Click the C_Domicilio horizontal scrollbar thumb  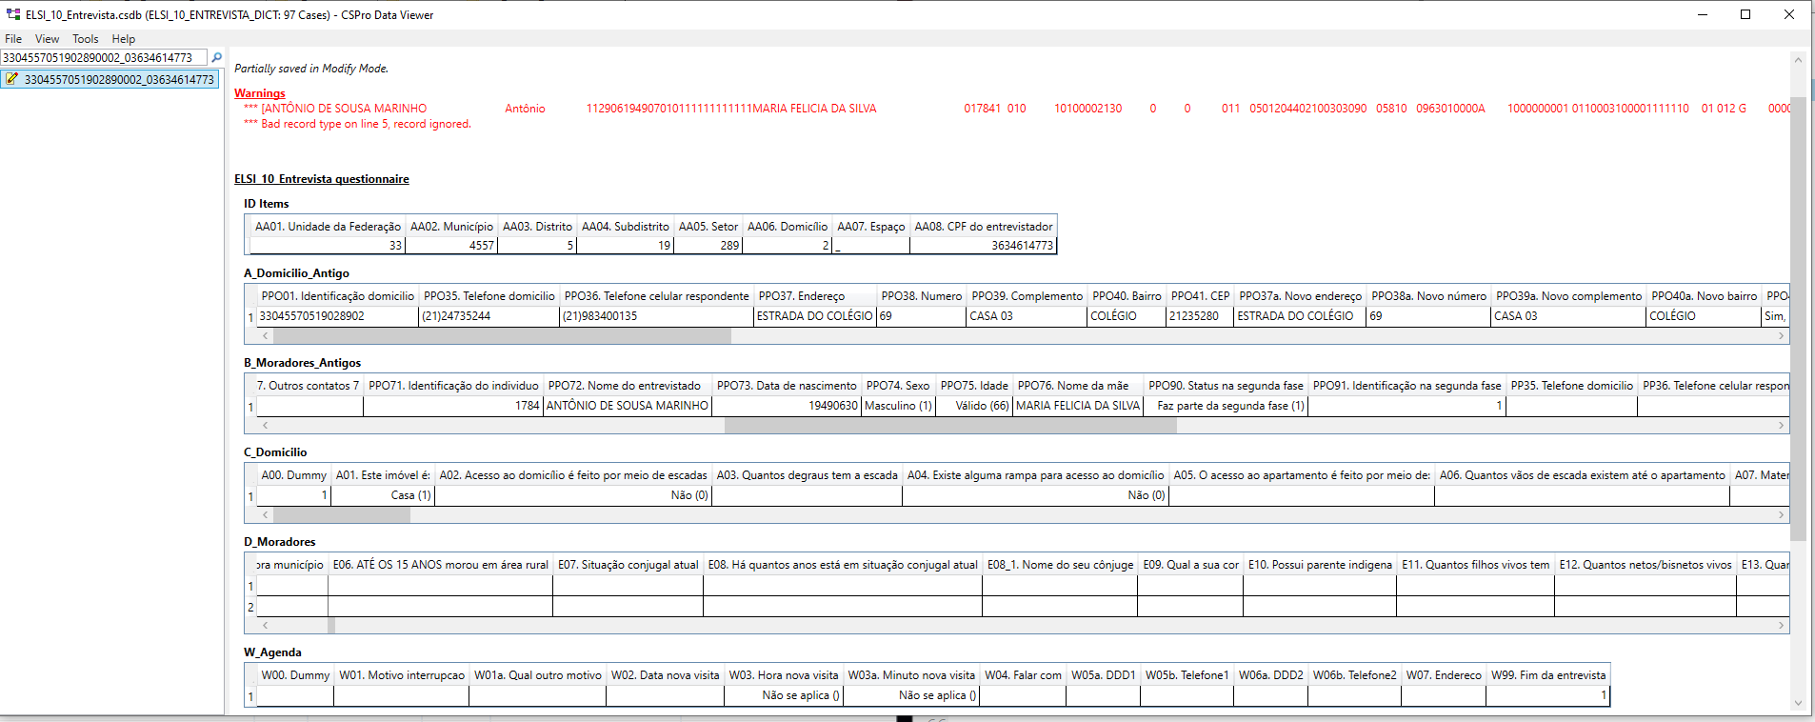pyautogui.click(x=342, y=514)
